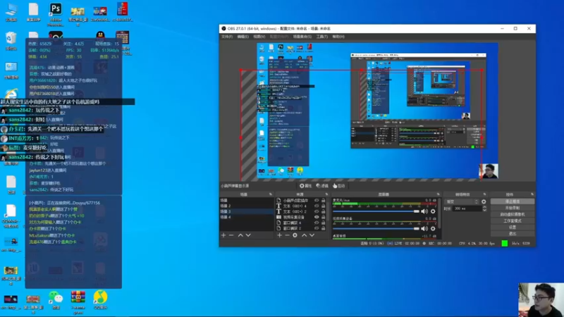
Task: Adjust the 麦克风/Aux volume slider
Action: (376, 211)
